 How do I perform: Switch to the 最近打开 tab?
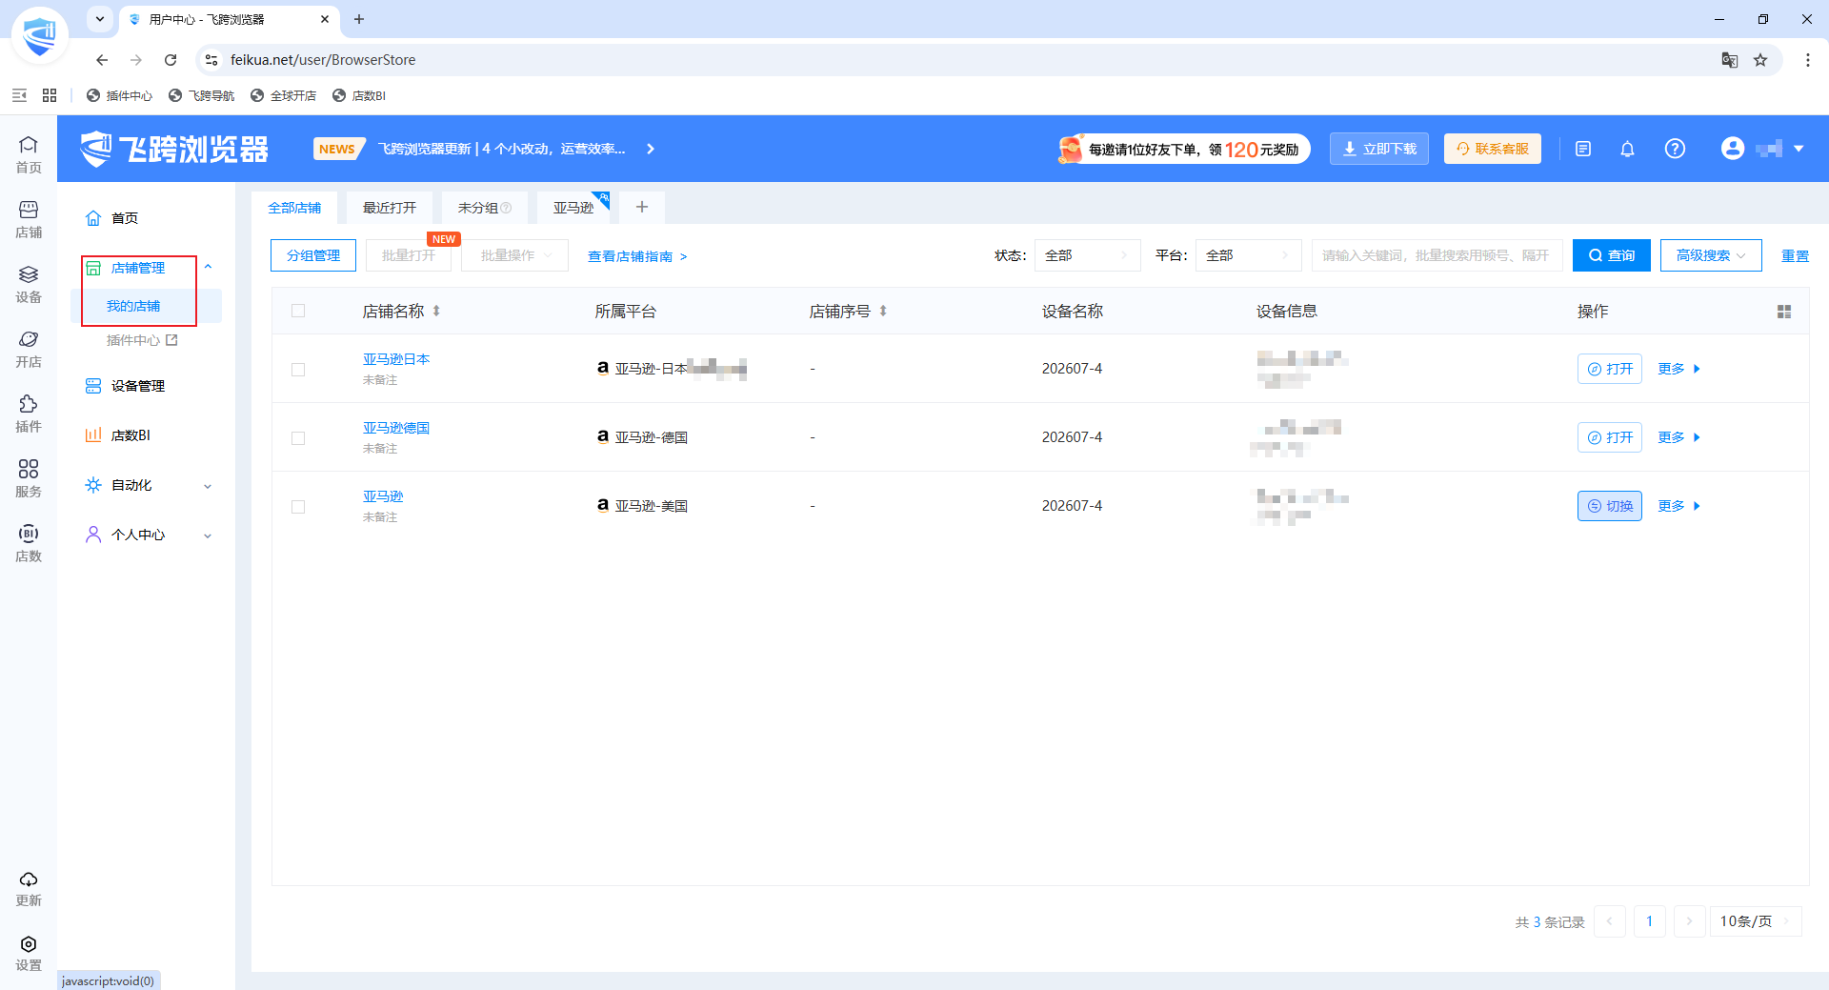[390, 208]
